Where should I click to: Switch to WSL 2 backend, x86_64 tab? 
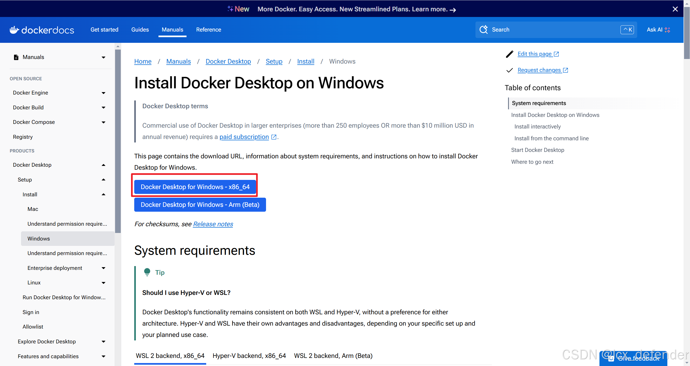170,356
